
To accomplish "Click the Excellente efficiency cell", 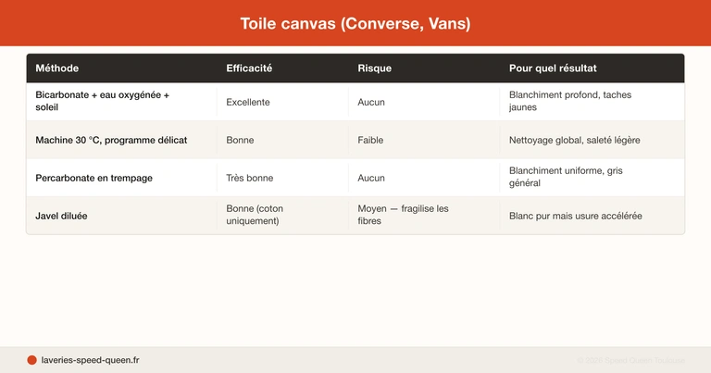I will (x=248, y=102).
